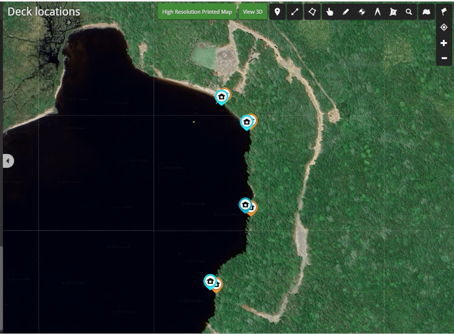Click the flag icon in side toolbar
Image resolution: width=454 pixels, height=334 pixels.
[444, 12]
